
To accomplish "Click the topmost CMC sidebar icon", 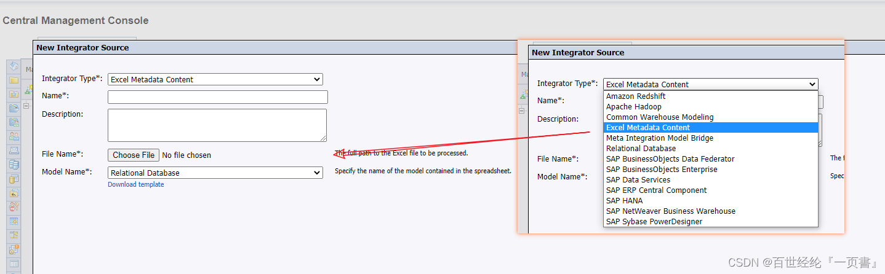I will (14, 66).
